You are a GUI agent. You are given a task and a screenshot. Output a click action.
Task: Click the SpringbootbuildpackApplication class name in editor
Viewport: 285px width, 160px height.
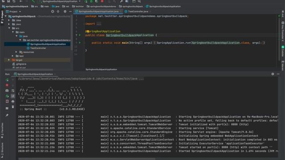tap(130, 35)
